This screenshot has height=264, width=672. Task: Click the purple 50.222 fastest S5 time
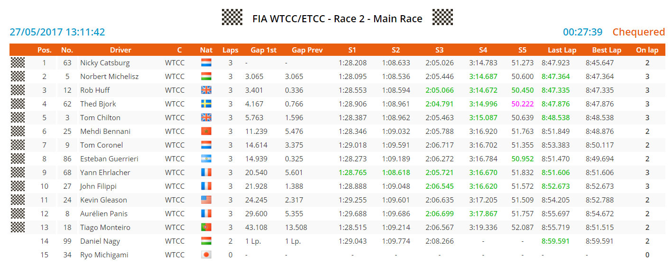(x=523, y=104)
